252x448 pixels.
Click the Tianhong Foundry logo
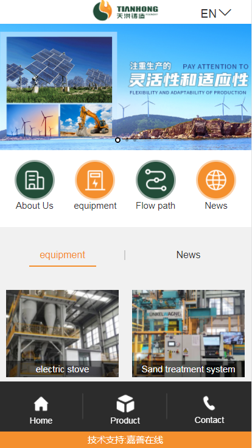125,10
